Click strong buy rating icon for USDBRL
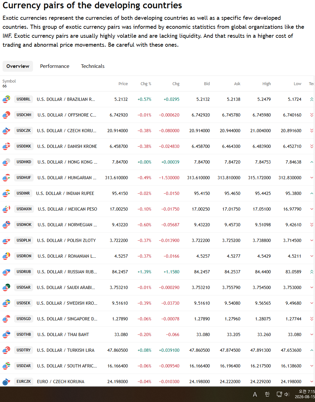The height and width of the screenshot is (402, 315). point(311,100)
